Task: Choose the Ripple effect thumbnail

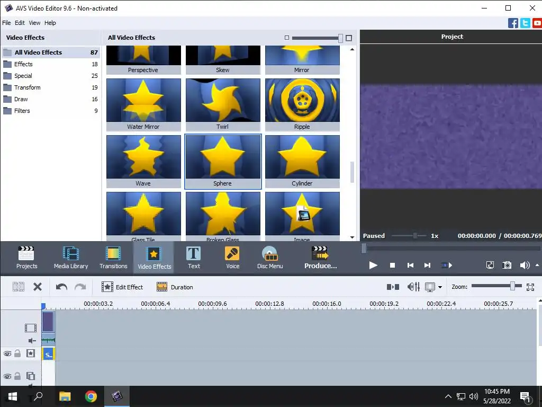Action: click(302, 104)
